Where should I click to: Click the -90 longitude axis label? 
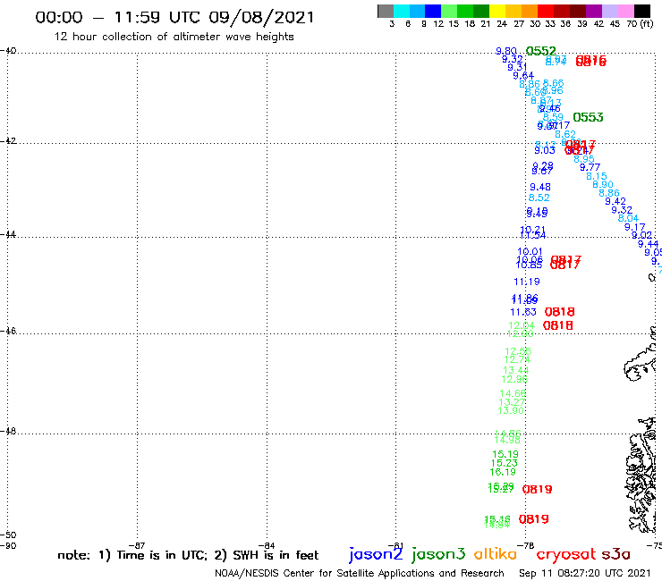pyautogui.click(x=8, y=545)
